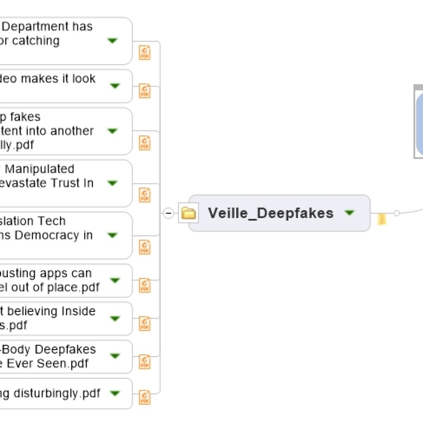This screenshot has width=423, height=423.
Task: Open dropdown arrow on disturbingly.pdf topic
Action: coord(115,393)
